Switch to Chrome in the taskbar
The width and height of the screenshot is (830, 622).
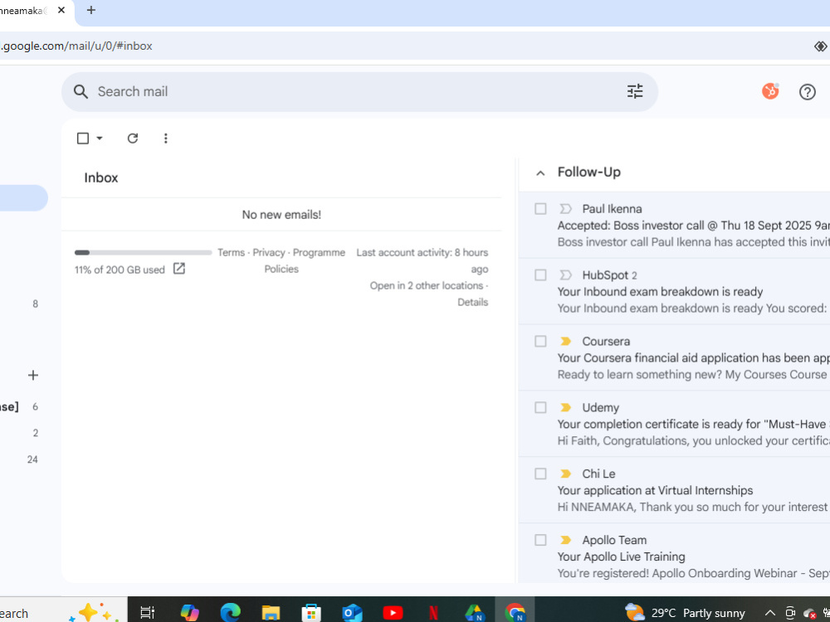click(515, 611)
